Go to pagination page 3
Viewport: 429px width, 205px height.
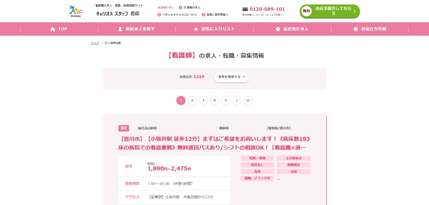point(203,101)
